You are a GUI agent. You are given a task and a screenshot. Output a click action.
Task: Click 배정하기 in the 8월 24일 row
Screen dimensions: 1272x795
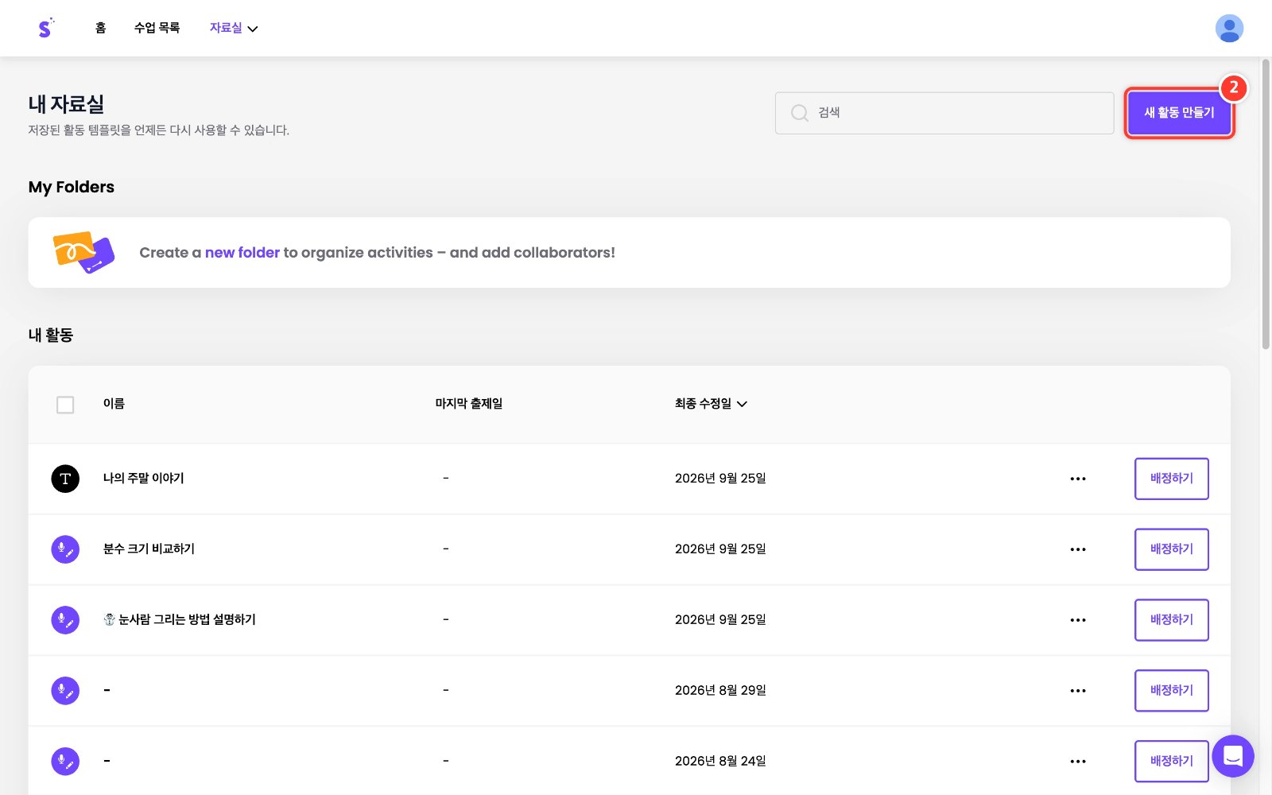1171,762
